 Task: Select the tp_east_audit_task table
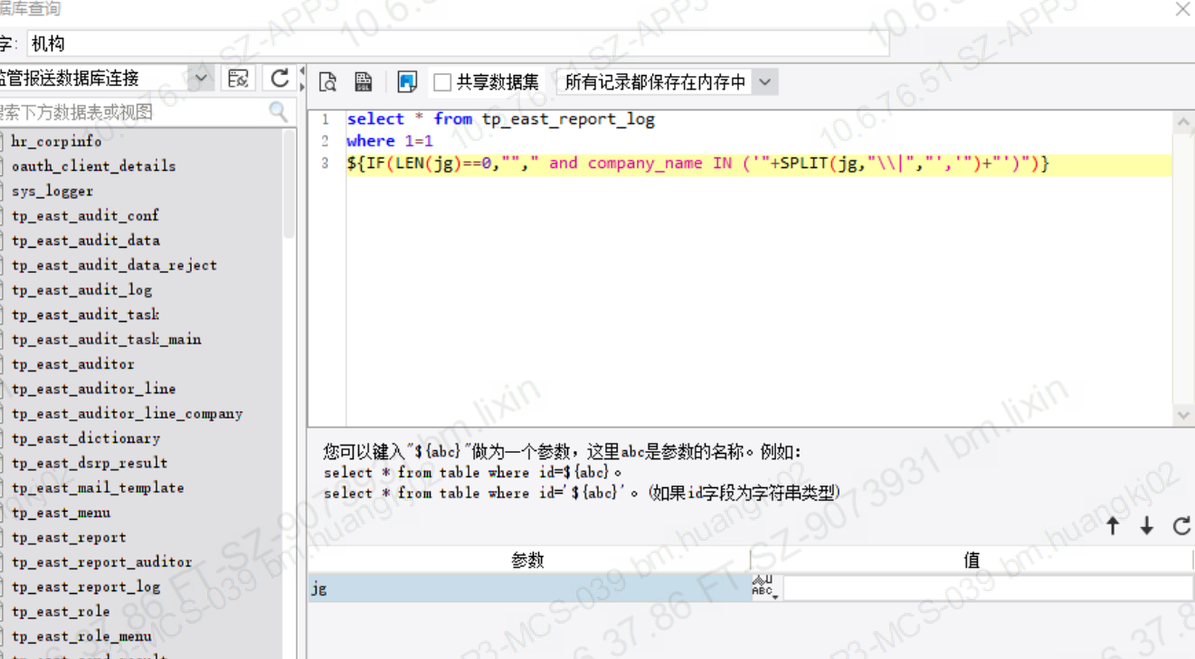[x=85, y=315]
